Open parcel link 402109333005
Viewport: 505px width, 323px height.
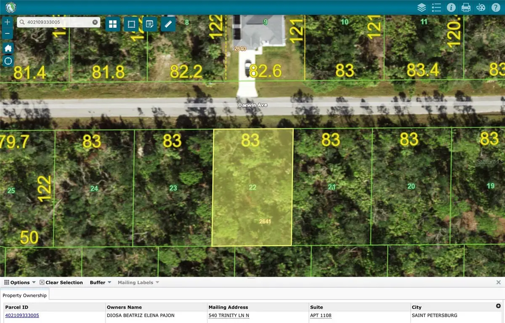click(x=22, y=315)
